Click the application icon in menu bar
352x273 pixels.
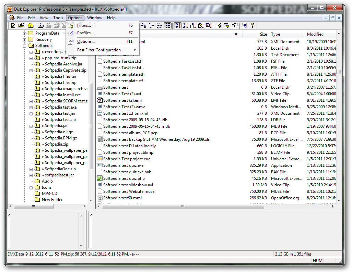pyautogui.click(x=12, y=18)
